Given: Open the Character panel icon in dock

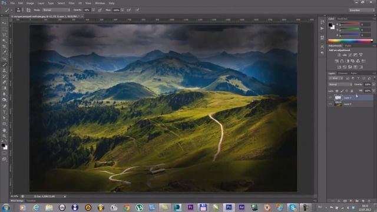Looking at the screenshot, I should tap(322, 47).
